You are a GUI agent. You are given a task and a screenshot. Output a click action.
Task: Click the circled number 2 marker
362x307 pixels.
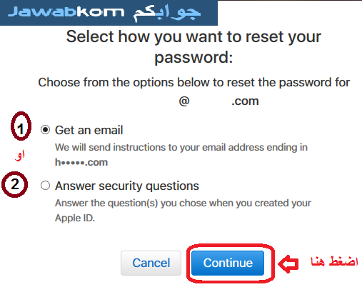point(15,184)
